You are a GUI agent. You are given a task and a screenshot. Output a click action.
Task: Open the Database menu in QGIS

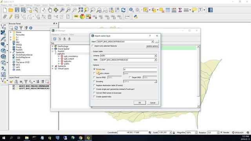pos(60,5)
